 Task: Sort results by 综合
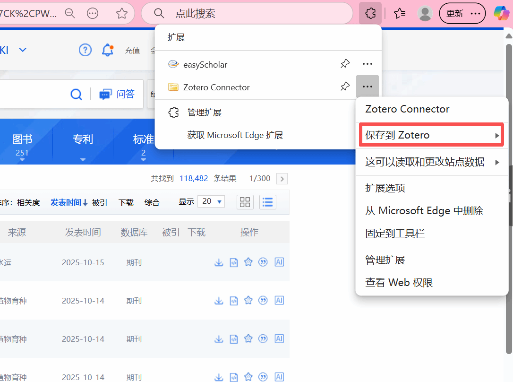coord(152,203)
